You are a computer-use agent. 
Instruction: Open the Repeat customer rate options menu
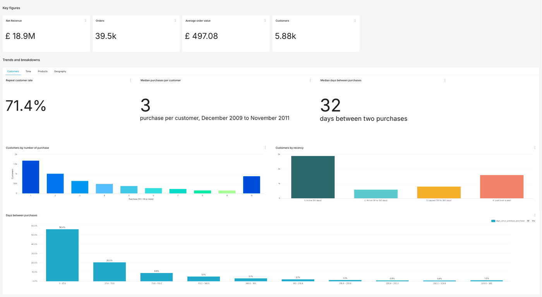tap(130, 81)
